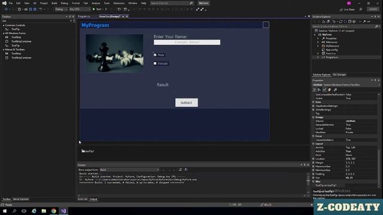Click the Undo toolbar icon

pyautogui.click(x=41, y=10)
